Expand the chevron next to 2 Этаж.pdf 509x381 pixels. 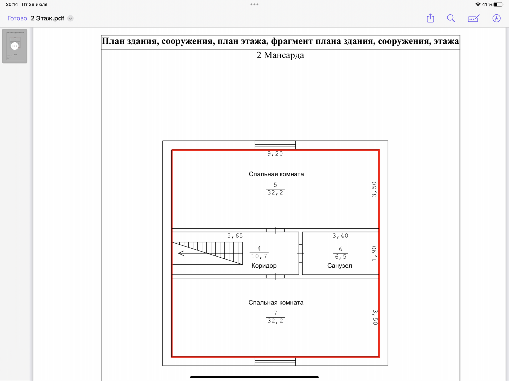pos(70,18)
